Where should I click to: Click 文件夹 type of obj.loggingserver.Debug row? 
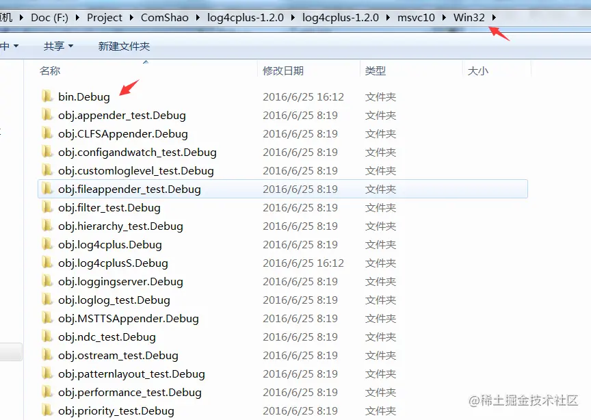pos(380,282)
